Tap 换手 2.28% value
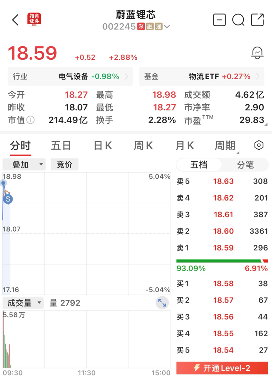Viewport: 272px width, 377px height. [162, 120]
